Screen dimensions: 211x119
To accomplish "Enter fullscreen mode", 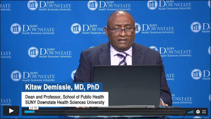I will (204, 112).
